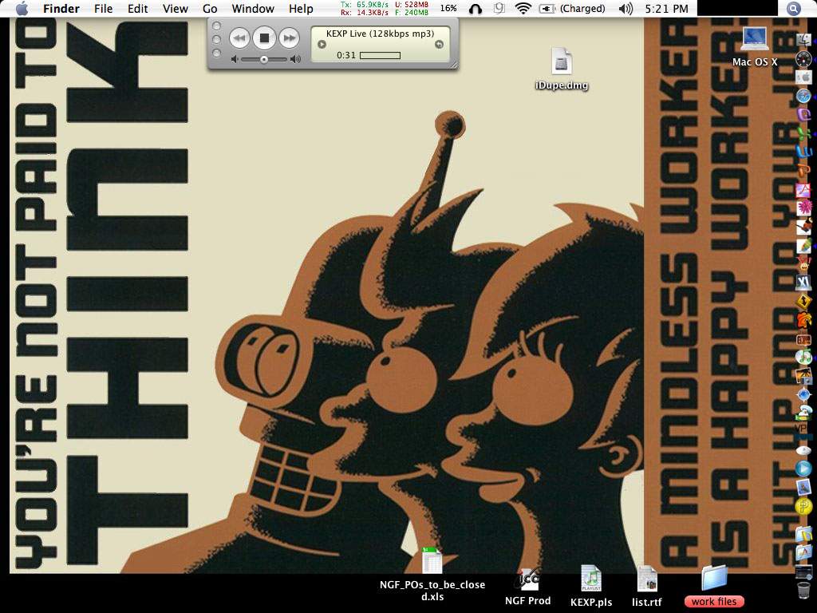The image size is (817, 613).
Task: Open the Microsoft Office folder in Dock
Action: [804, 534]
